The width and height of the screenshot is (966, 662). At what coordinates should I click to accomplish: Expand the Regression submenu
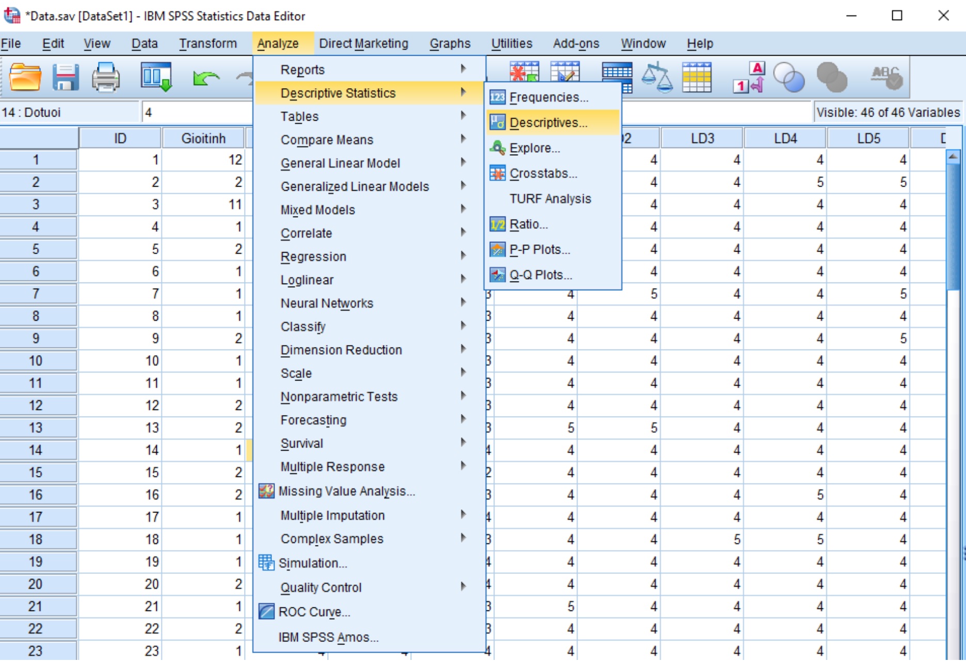369,257
